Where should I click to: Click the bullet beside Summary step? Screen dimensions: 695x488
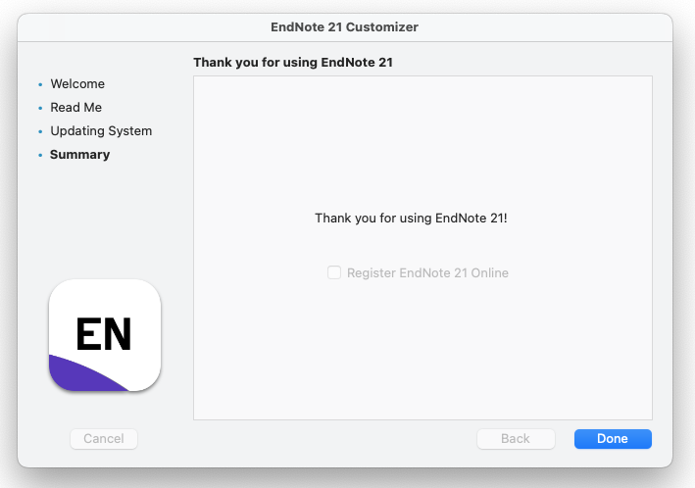40,155
